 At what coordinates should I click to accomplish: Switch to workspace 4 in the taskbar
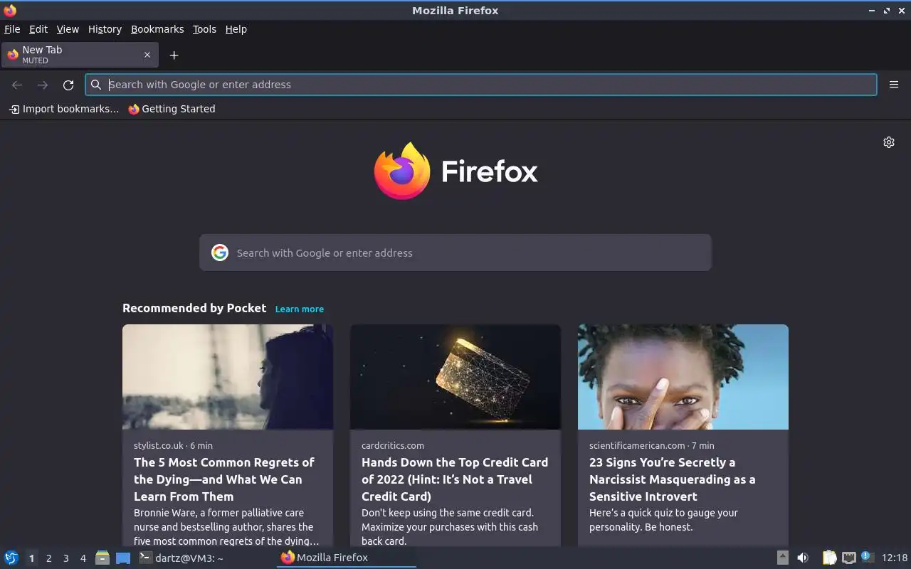click(83, 558)
